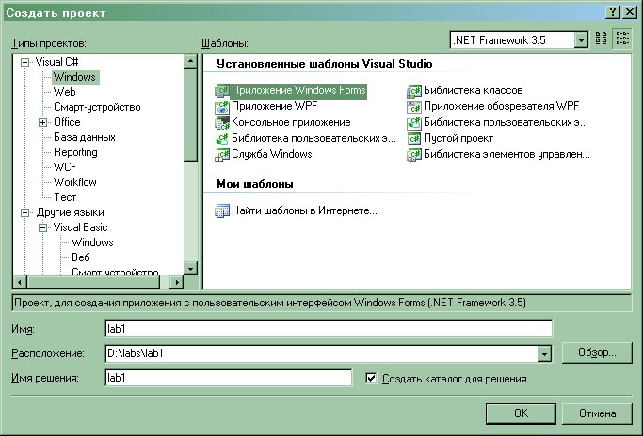Select WCF project type

(65, 167)
